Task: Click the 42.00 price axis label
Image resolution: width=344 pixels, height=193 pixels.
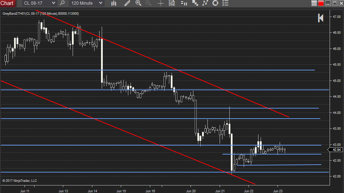Action: pos(336,176)
